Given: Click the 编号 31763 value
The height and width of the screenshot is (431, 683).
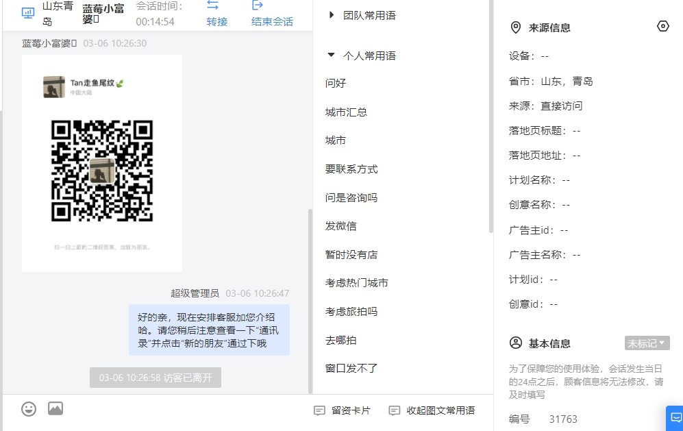Looking at the screenshot, I should (563, 419).
